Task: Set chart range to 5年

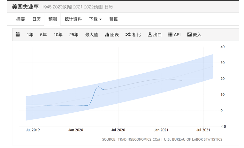Action: click(43, 35)
